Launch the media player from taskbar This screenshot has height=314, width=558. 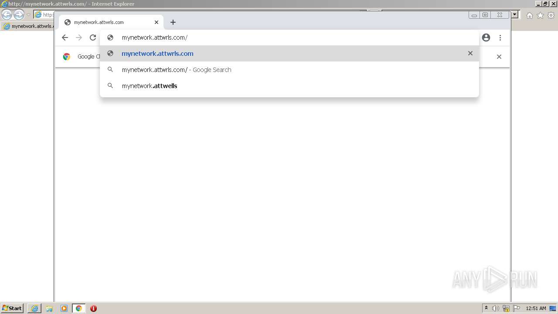pyautogui.click(x=64, y=308)
